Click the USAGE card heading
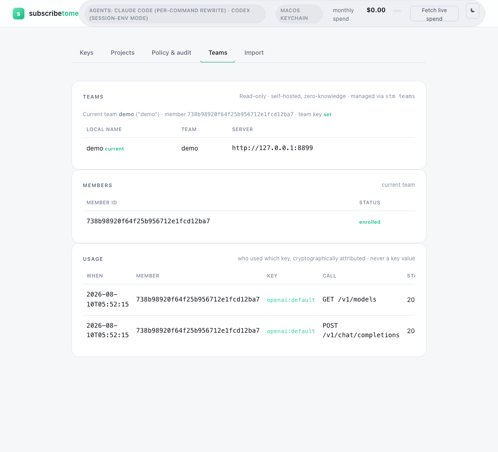The width and height of the screenshot is (498, 452). pos(93,259)
